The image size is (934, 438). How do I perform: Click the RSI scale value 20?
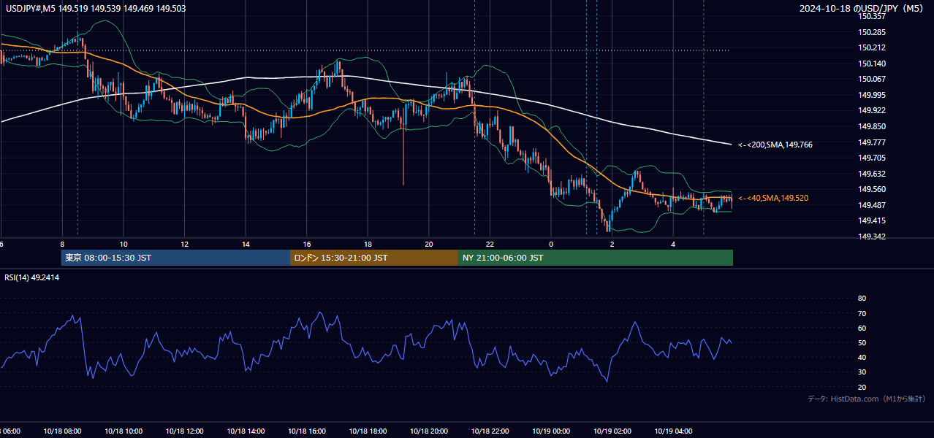pyautogui.click(x=862, y=387)
